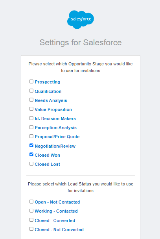Check the Id. Decision Makers box
This screenshot has height=239, width=160.
point(31,118)
